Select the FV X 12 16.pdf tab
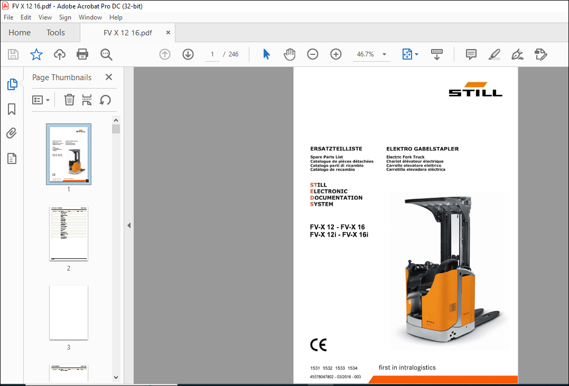 point(128,33)
